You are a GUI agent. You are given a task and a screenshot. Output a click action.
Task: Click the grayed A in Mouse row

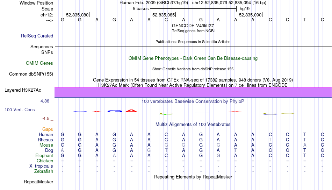click(305, 145)
